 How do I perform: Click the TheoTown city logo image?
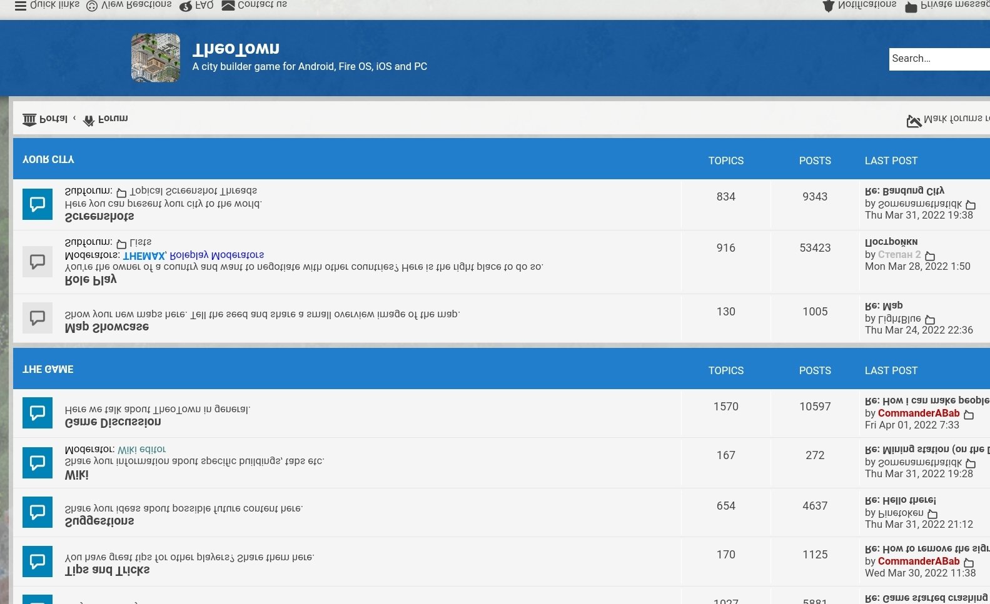pos(156,58)
